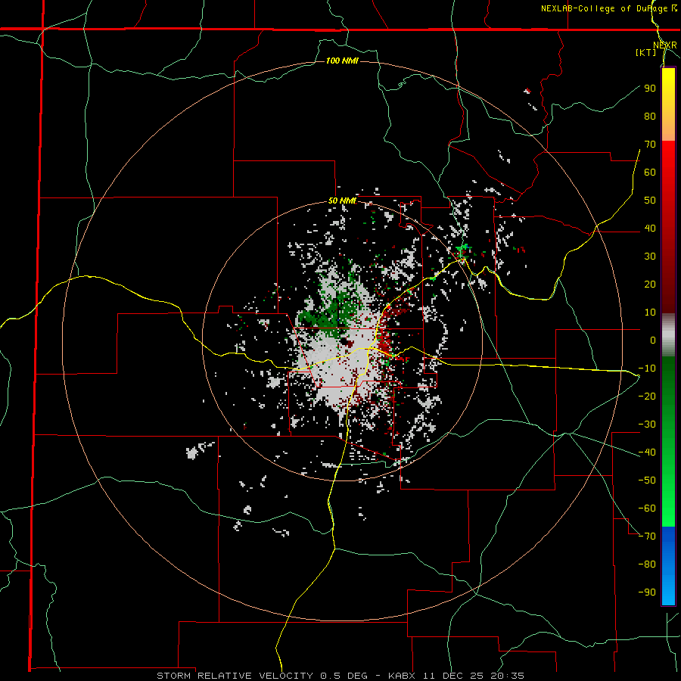681x681 pixels.
Task: Click the -60 scale value
Action: [647, 508]
